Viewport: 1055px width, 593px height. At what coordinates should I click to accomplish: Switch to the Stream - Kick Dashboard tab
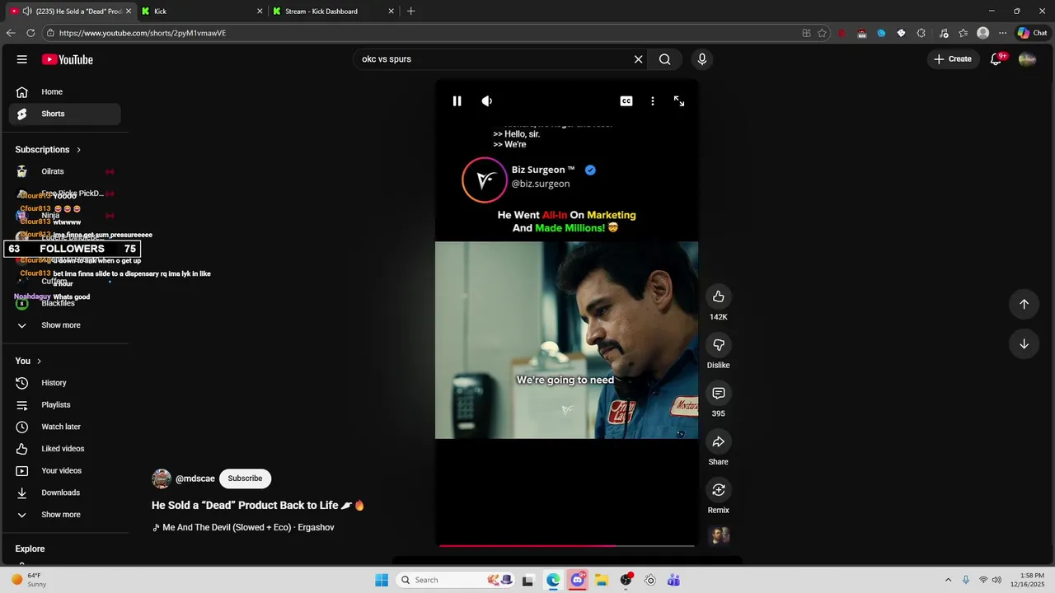(333, 11)
